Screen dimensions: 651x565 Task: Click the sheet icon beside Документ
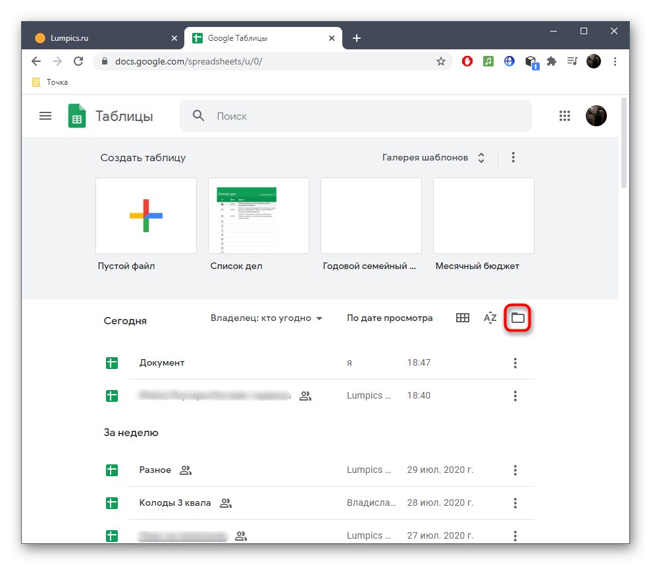pyautogui.click(x=112, y=363)
